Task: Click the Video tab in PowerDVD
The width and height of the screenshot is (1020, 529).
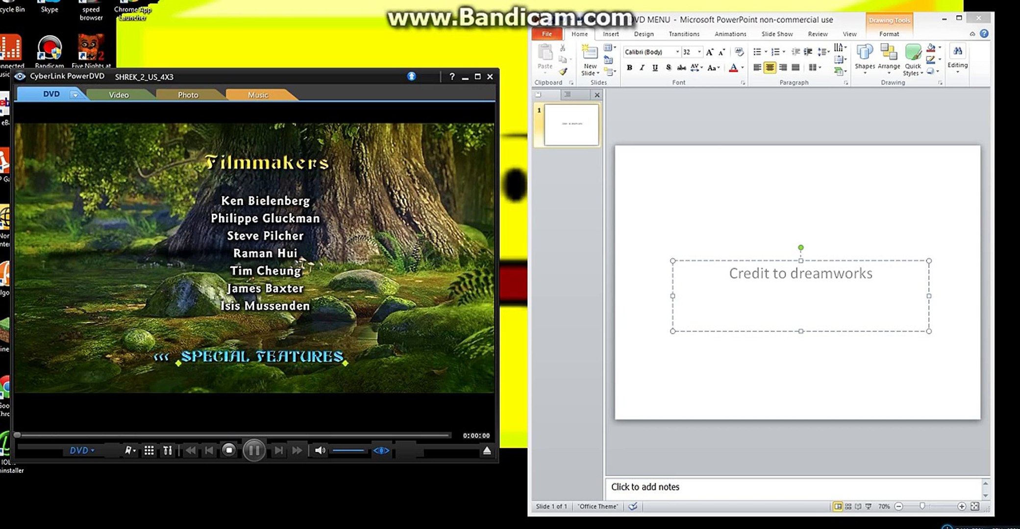Action: pos(118,95)
